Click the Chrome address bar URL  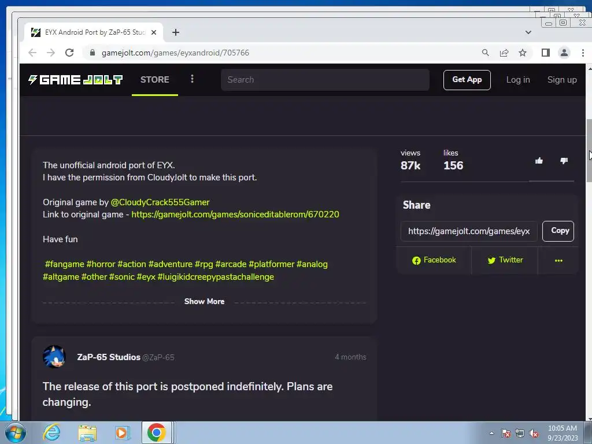[176, 53]
